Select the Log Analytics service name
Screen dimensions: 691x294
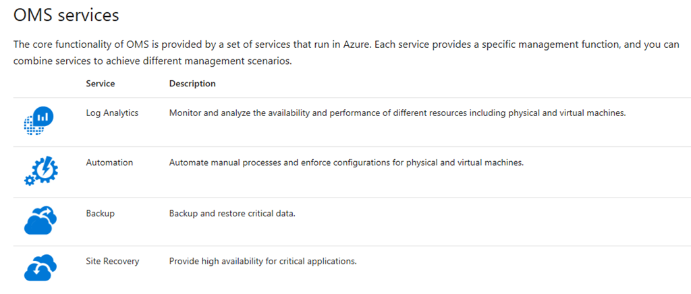112,113
